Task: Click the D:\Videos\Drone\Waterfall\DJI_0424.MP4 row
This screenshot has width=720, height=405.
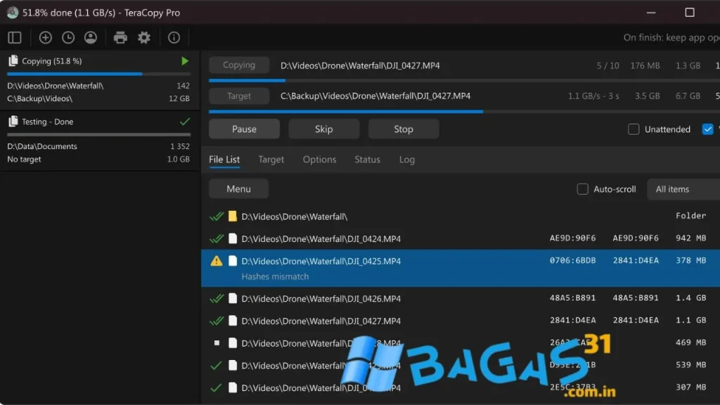Action: tap(461, 239)
